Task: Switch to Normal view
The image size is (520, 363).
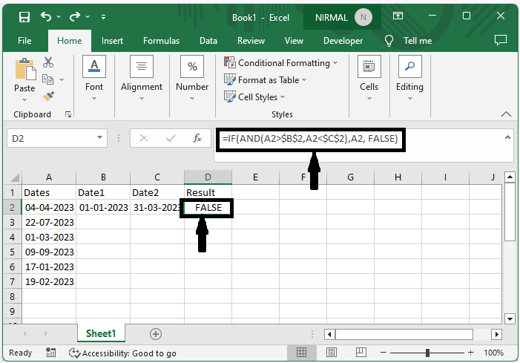Action: pyautogui.click(x=301, y=353)
